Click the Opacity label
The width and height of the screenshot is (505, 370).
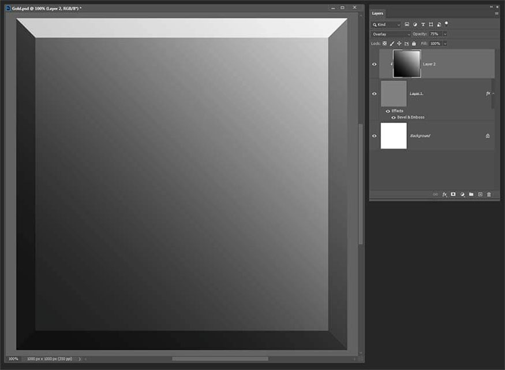tap(420, 34)
